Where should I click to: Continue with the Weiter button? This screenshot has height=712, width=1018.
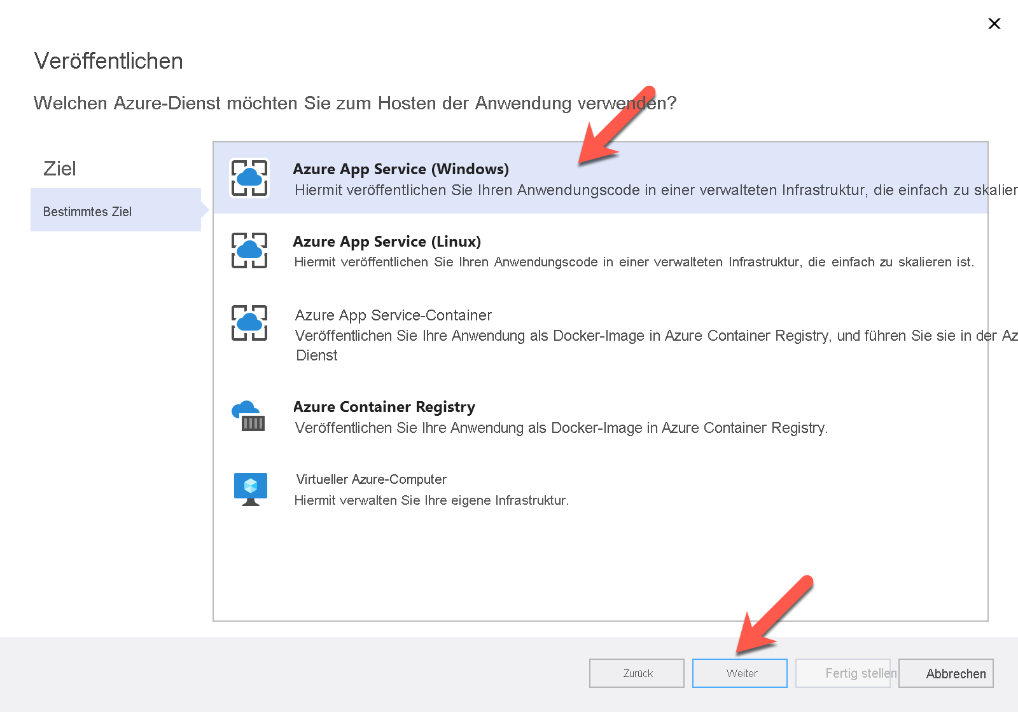click(x=740, y=673)
